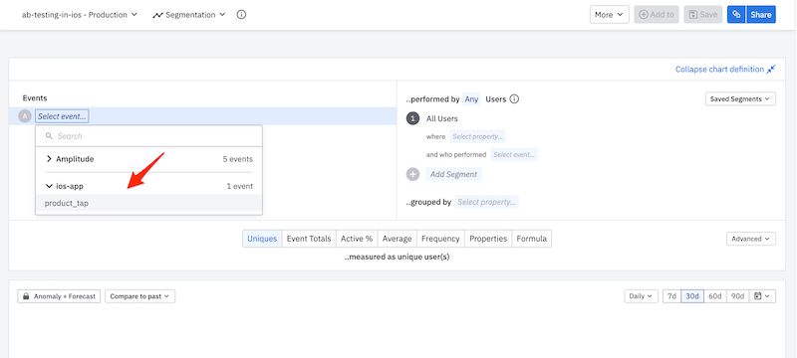Click the grouped by Select property field
This screenshot has height=358, width=797.
[x=487, y=202]
